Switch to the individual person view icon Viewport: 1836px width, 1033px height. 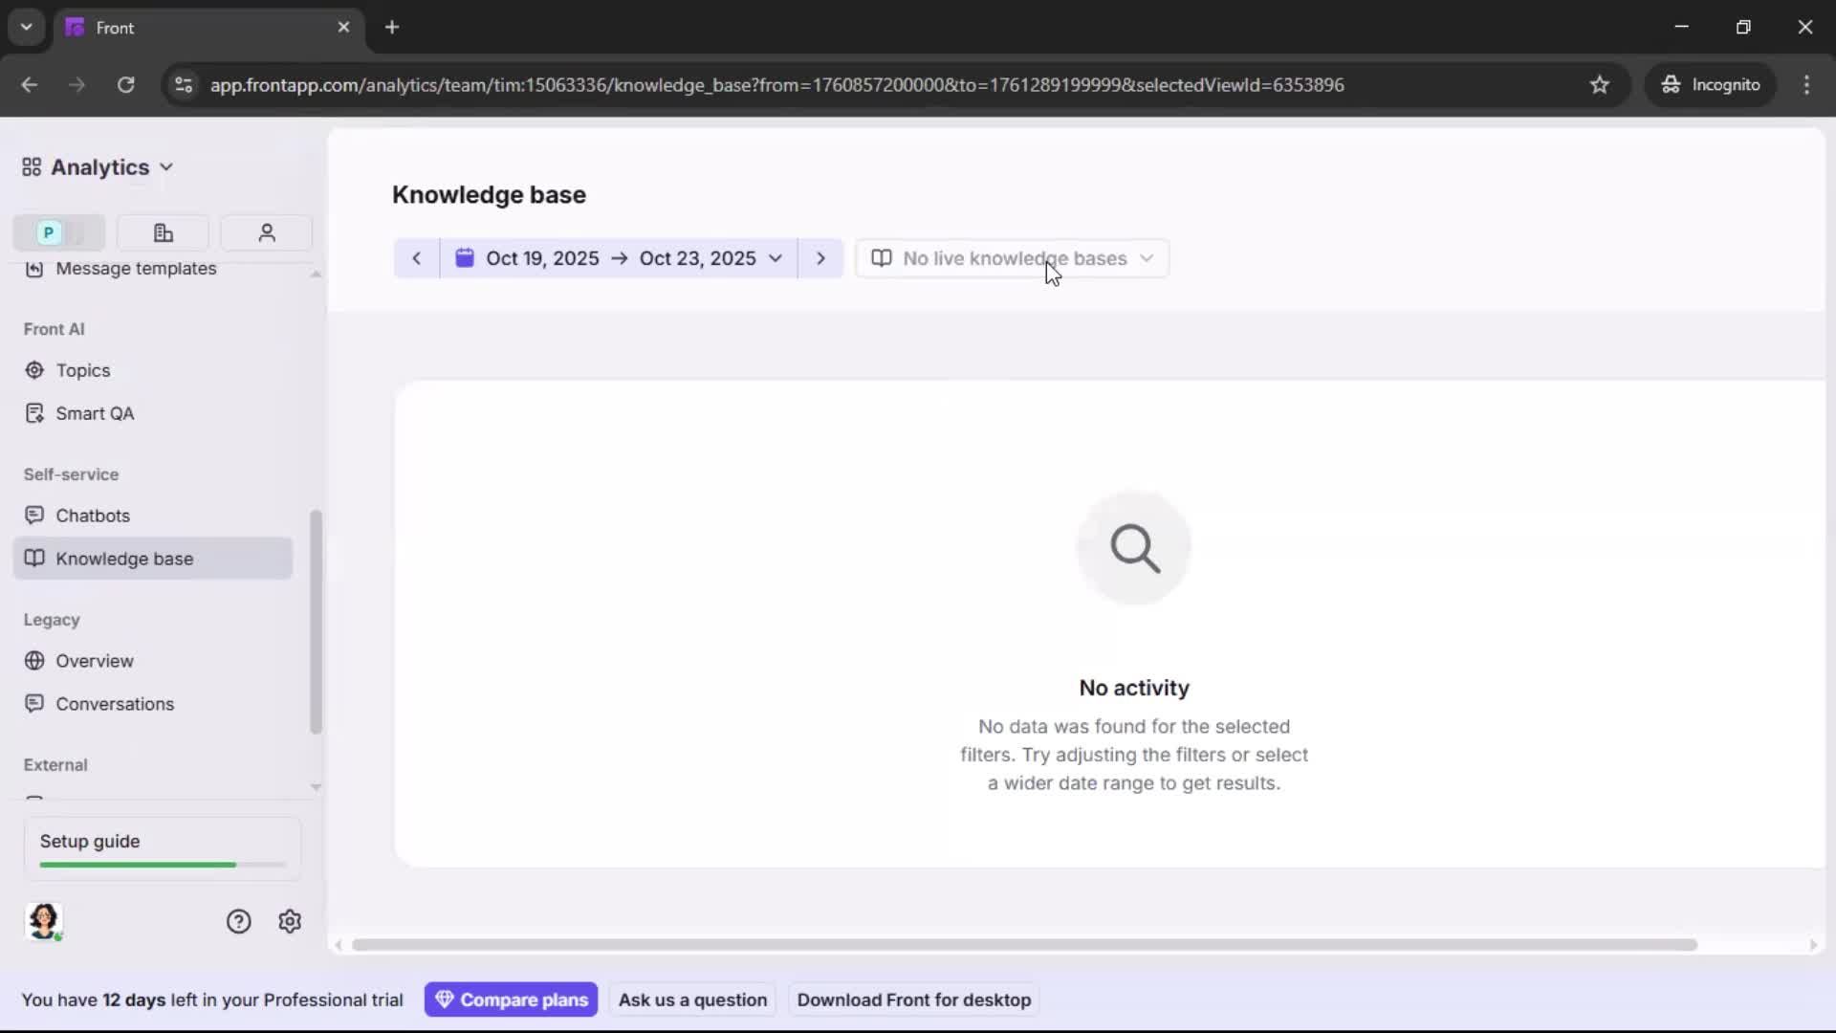pyautogui.click(x=267, y=232)
